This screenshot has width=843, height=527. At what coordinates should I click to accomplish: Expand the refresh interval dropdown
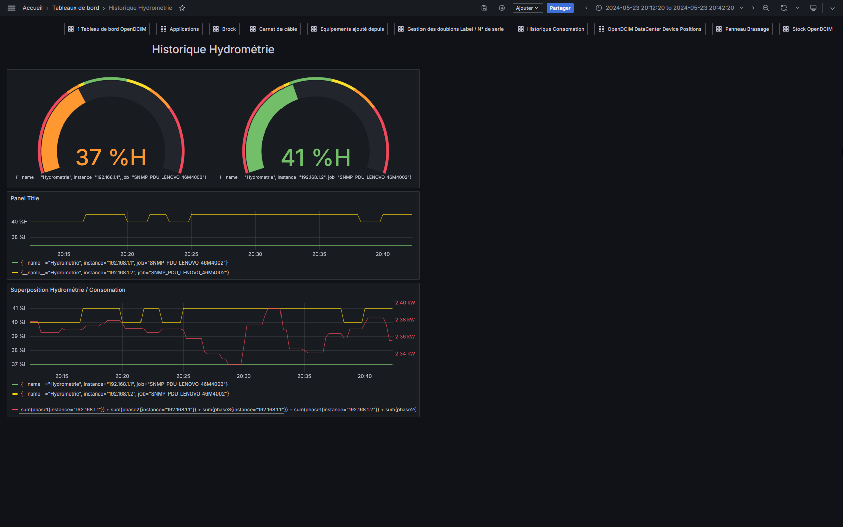pyautogui.click(x=797, y=8)
